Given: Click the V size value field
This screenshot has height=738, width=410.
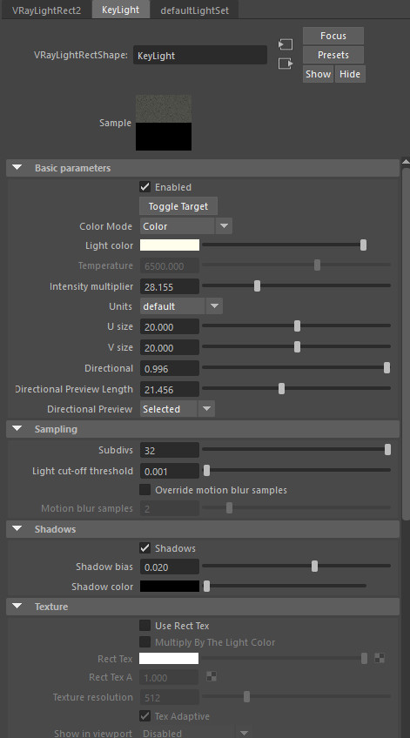Looking at the screenshot, I should [x=170, y=347].
